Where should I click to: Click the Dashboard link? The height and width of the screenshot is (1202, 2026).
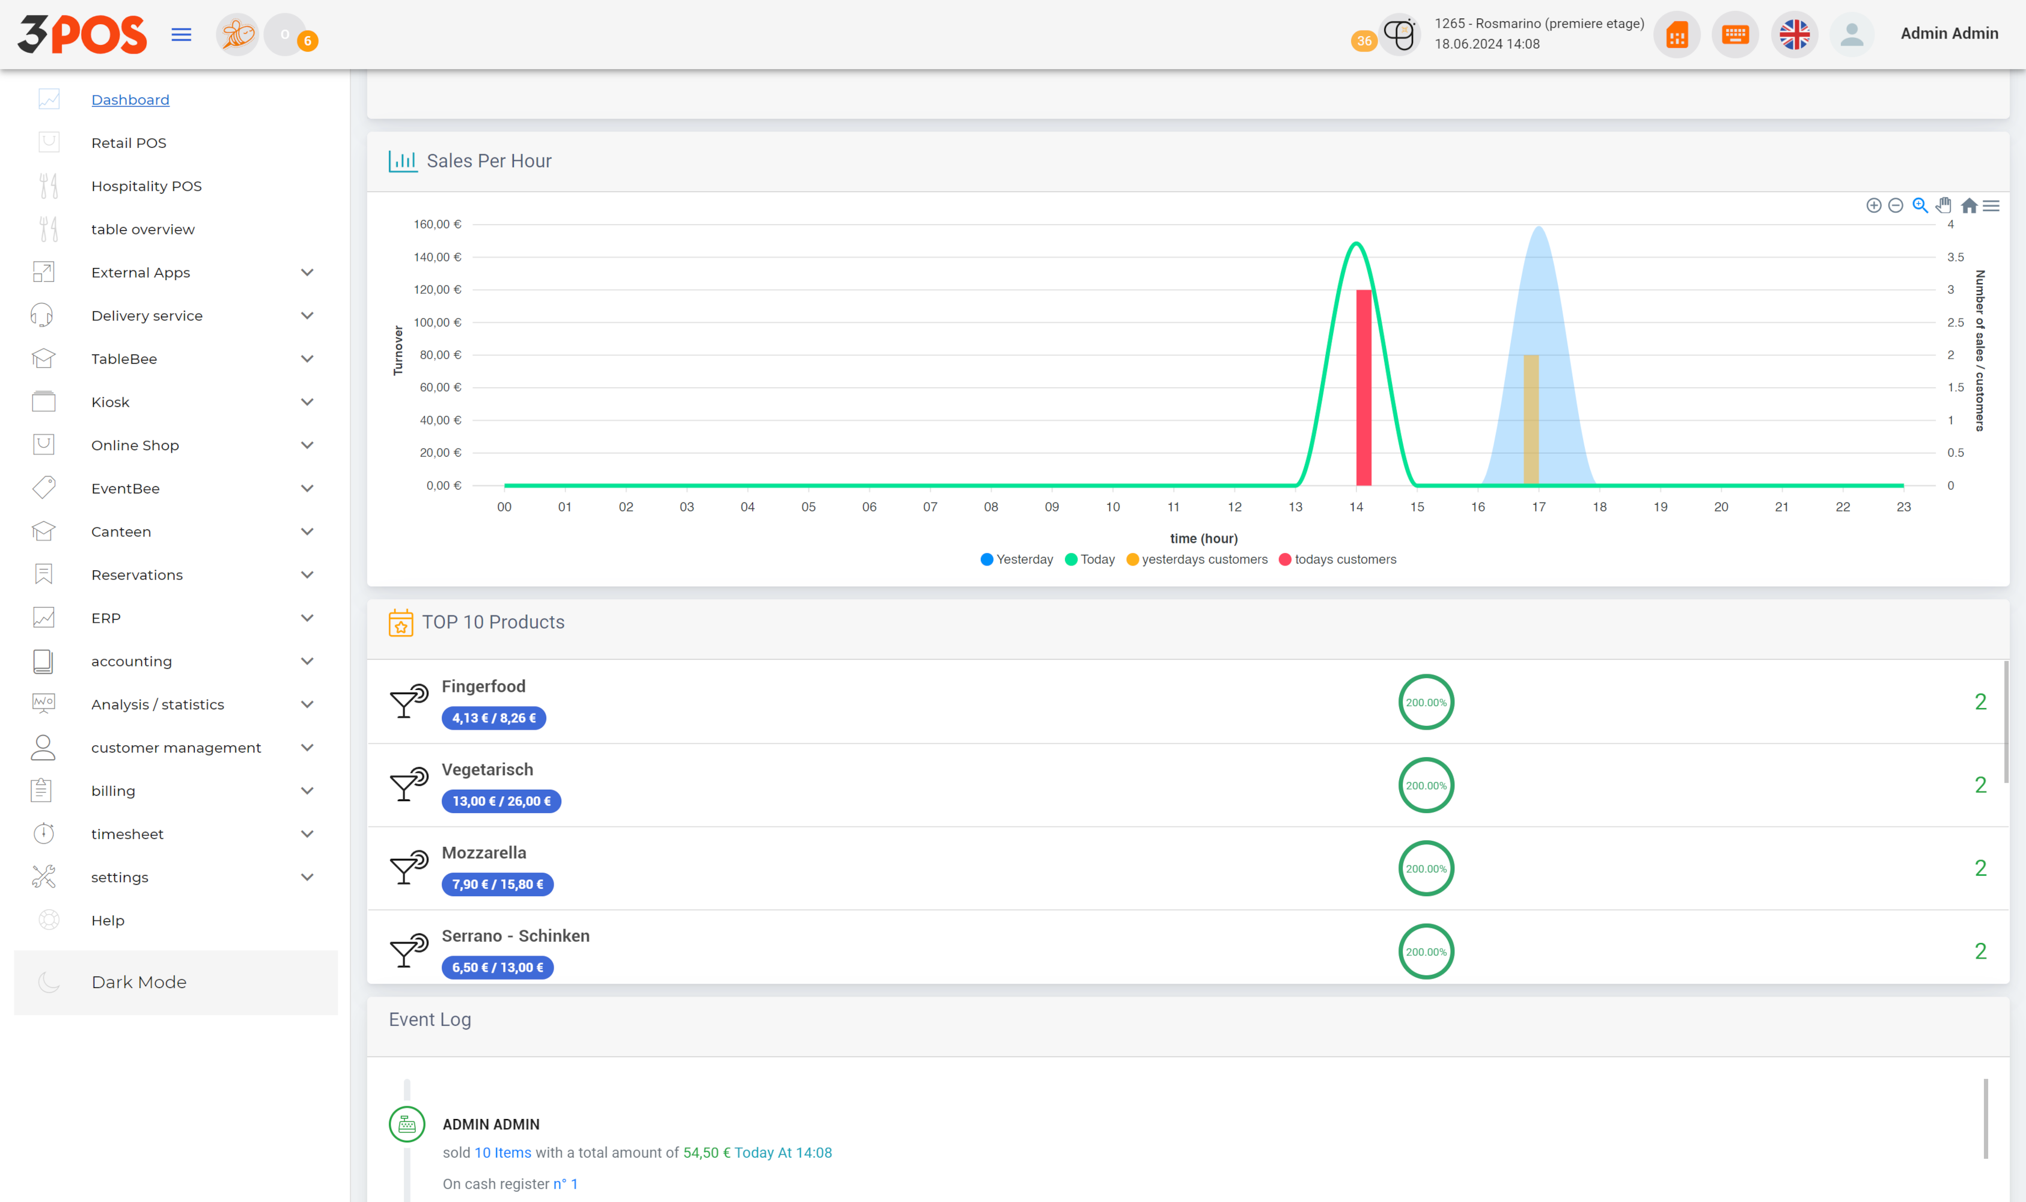click(x=130, y=100)
